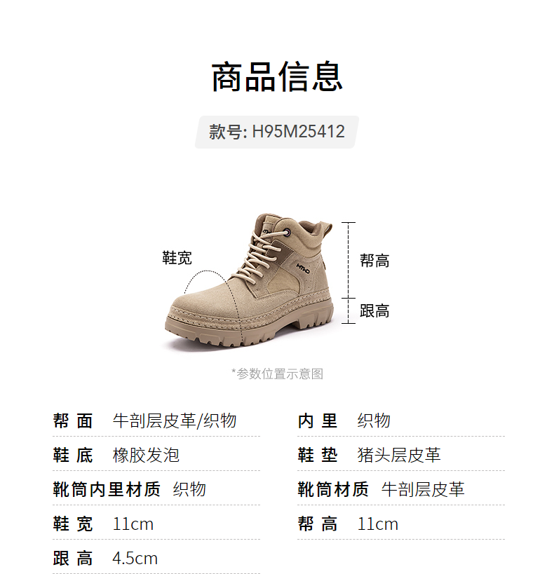The image size is (554, 574).
Task: Select the 款号: H95M25412 badge
Action: [277, 132]
